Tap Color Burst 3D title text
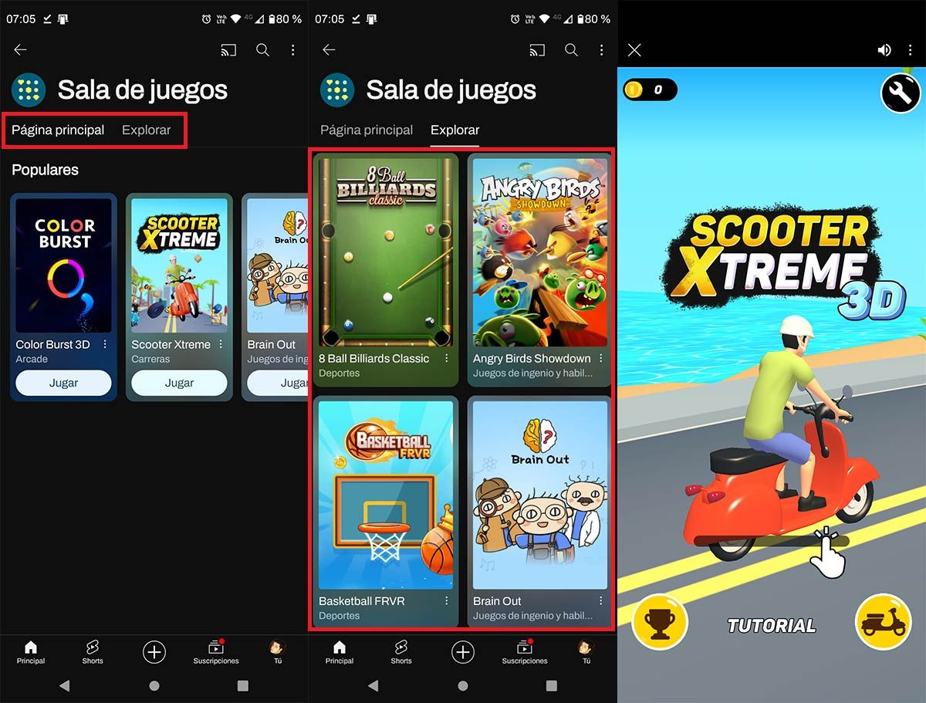926x703 pixels. point(53,344)
